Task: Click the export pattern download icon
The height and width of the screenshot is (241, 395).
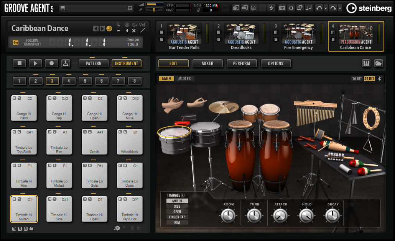Action: point(66,64)
